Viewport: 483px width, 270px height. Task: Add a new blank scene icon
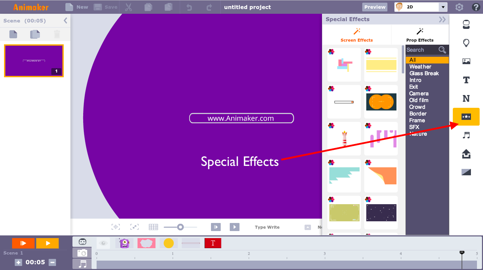click(13, 34)
